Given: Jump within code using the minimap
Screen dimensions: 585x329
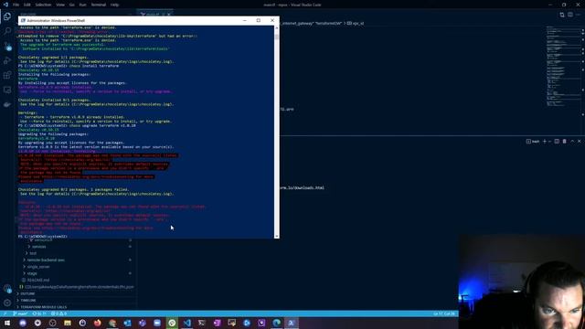Looking at the screenshot, I should click(x=563, y=67).
